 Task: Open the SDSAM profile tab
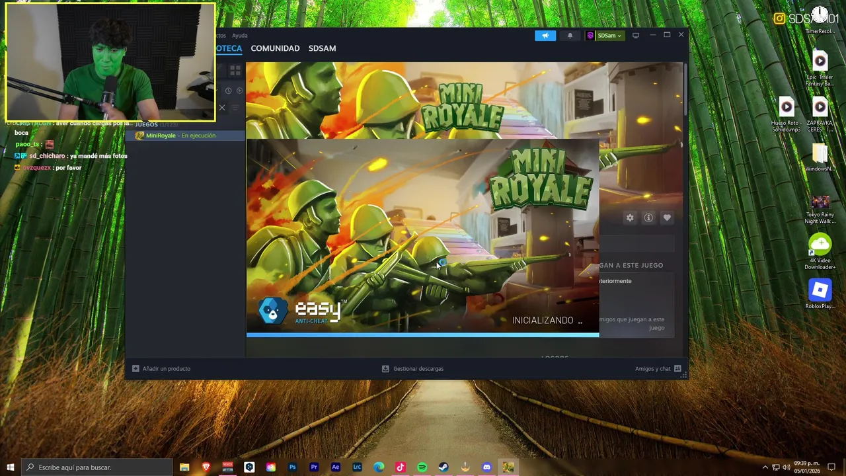tap(322, 48)
